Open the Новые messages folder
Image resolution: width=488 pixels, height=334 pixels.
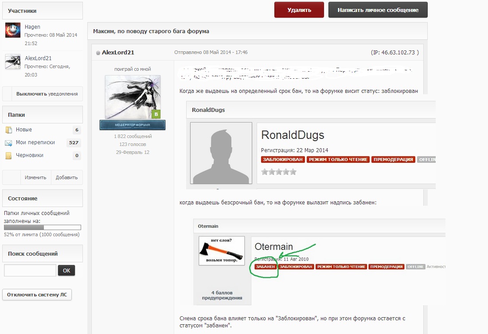pyautogui.click(x=23, y=130)
